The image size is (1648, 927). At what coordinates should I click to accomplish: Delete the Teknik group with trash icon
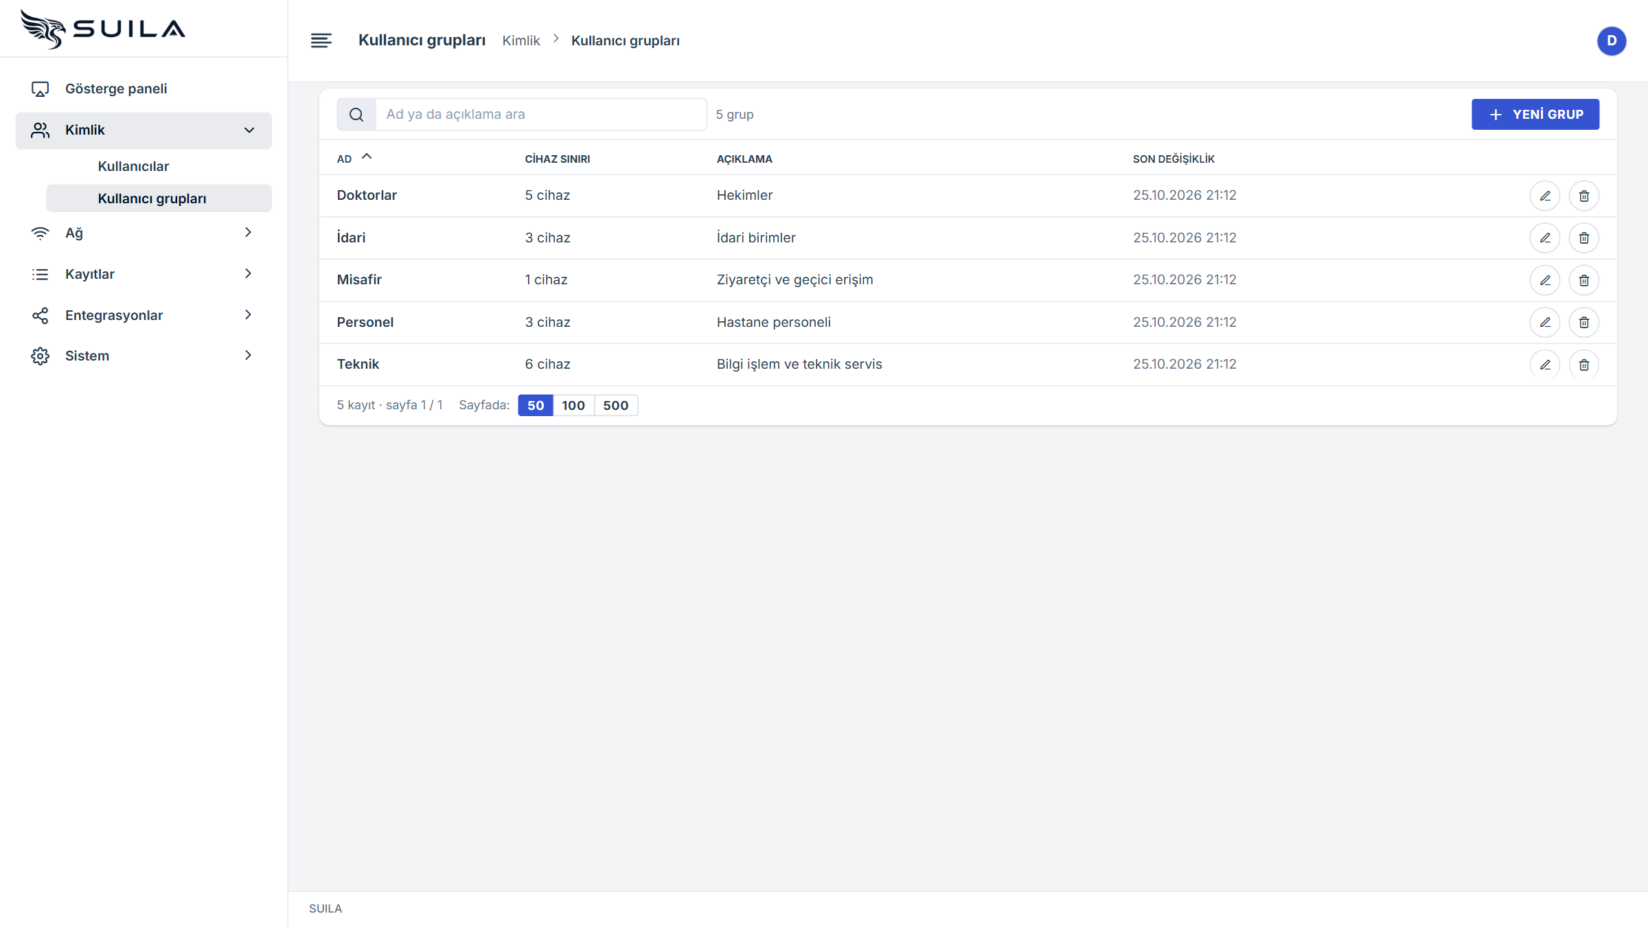tap(1583, 365)
